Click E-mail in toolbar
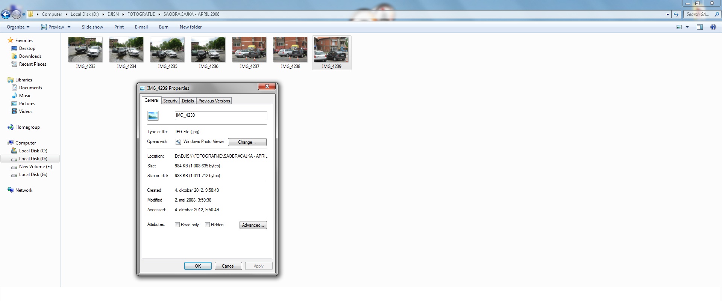 tap(141, 27)
